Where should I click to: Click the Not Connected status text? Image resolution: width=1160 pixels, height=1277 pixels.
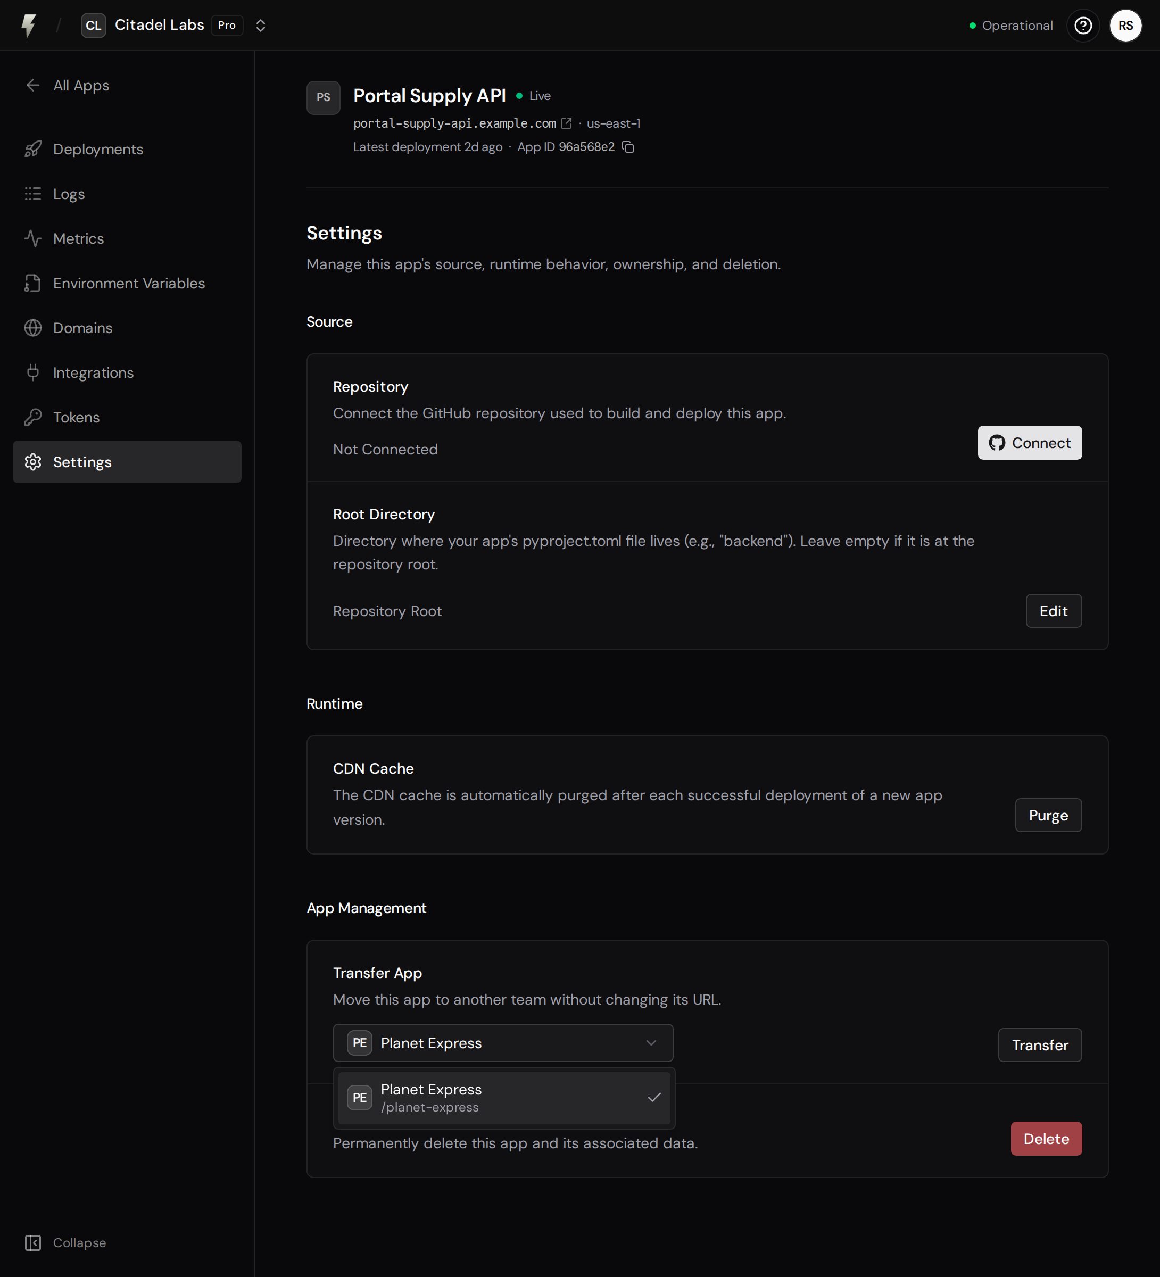385,449
